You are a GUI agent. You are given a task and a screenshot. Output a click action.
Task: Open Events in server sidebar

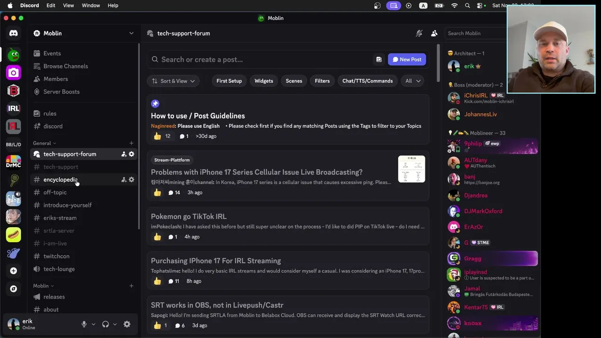[x=83, y=54]
